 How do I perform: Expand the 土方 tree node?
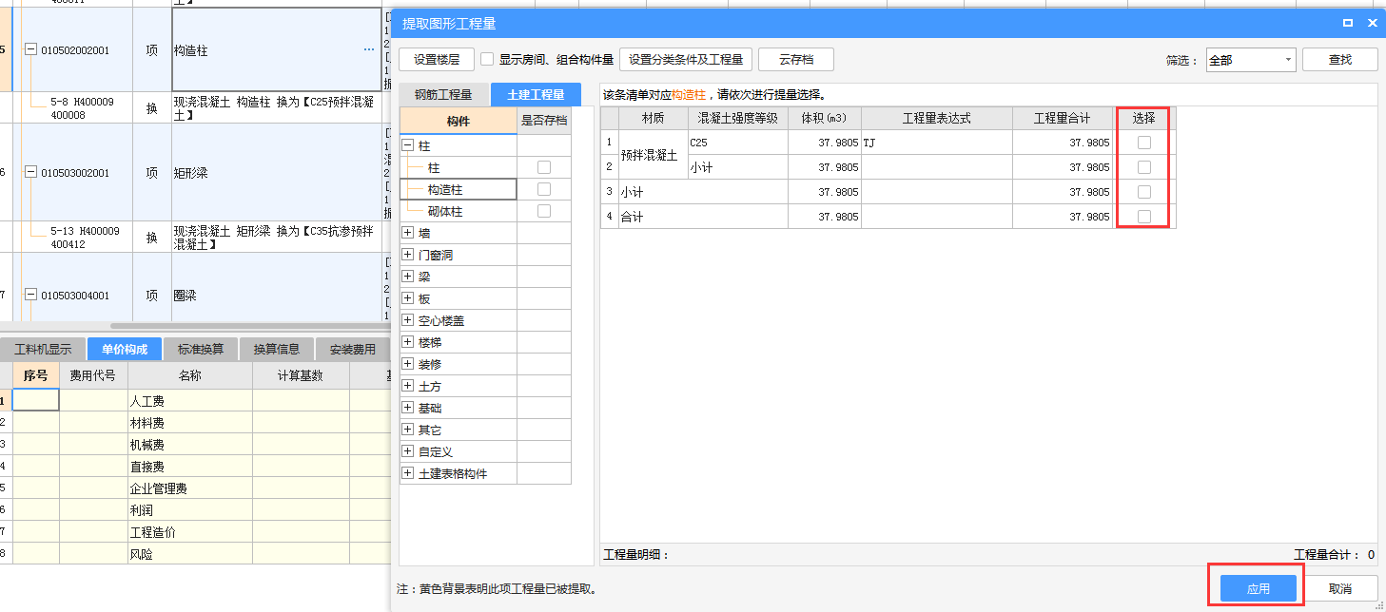(408, 386)
